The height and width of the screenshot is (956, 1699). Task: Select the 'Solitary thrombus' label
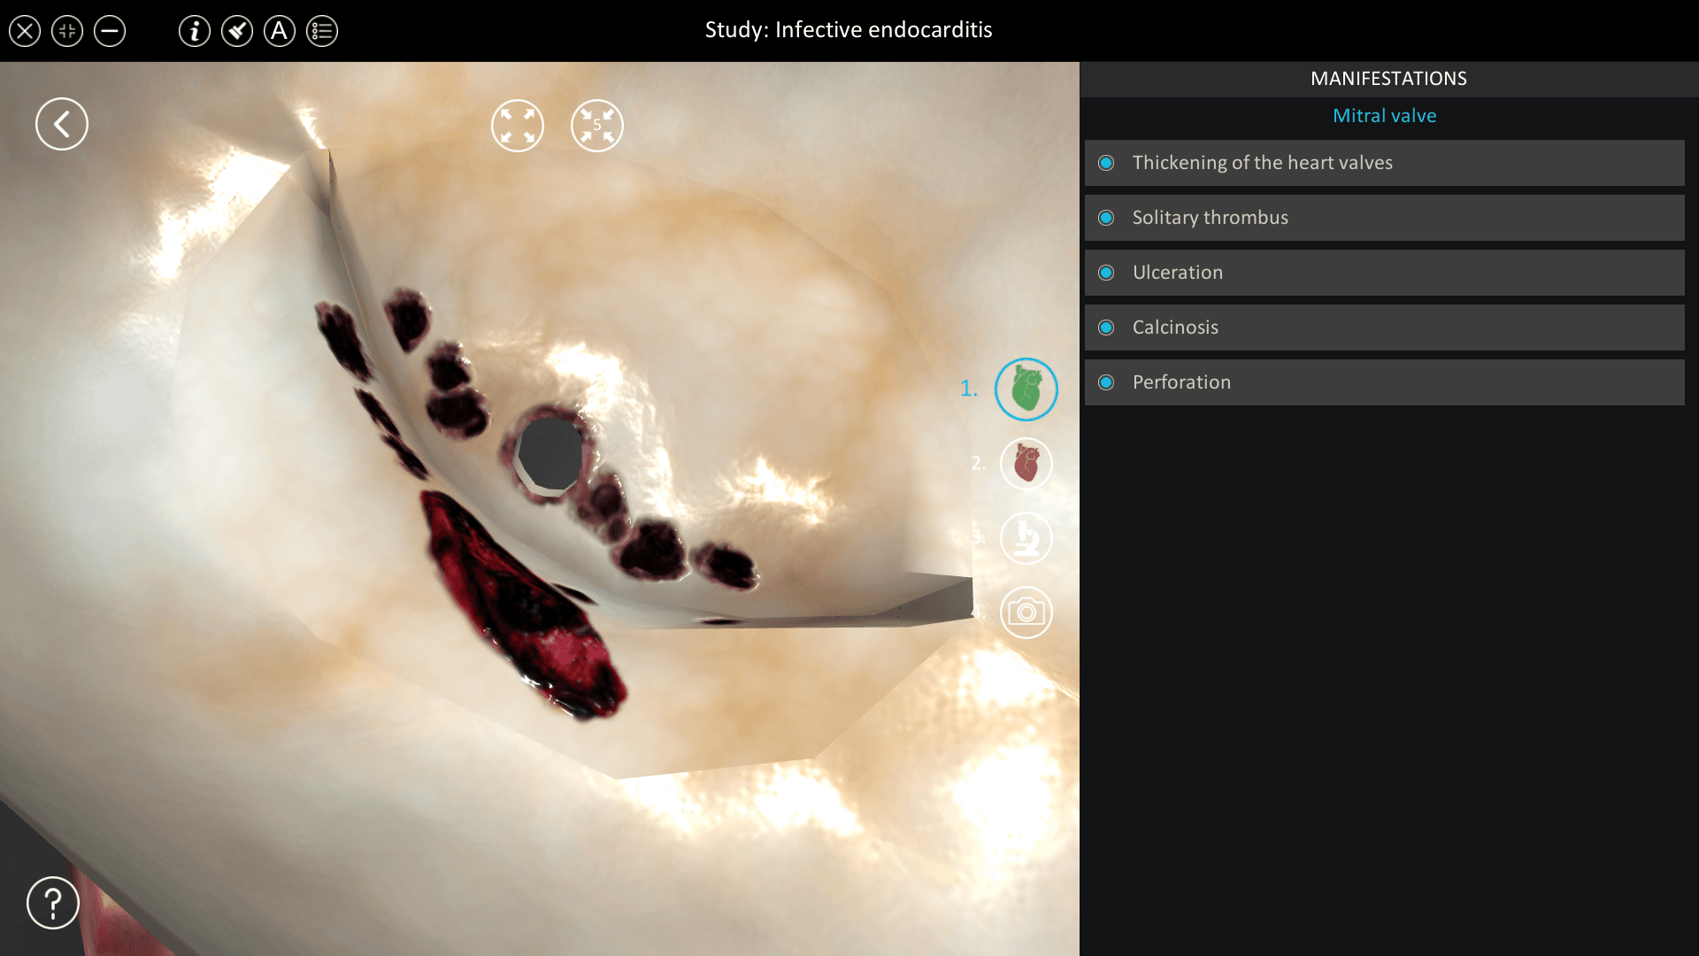point(1211,218)
